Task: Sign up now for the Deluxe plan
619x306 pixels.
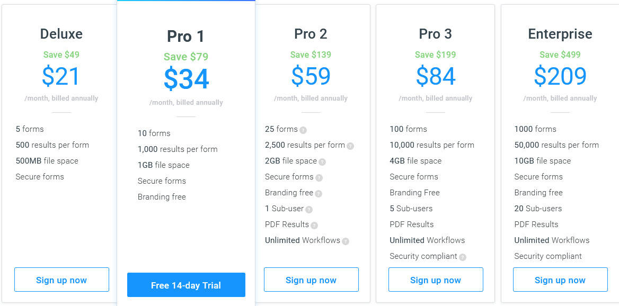Action: 61,280
